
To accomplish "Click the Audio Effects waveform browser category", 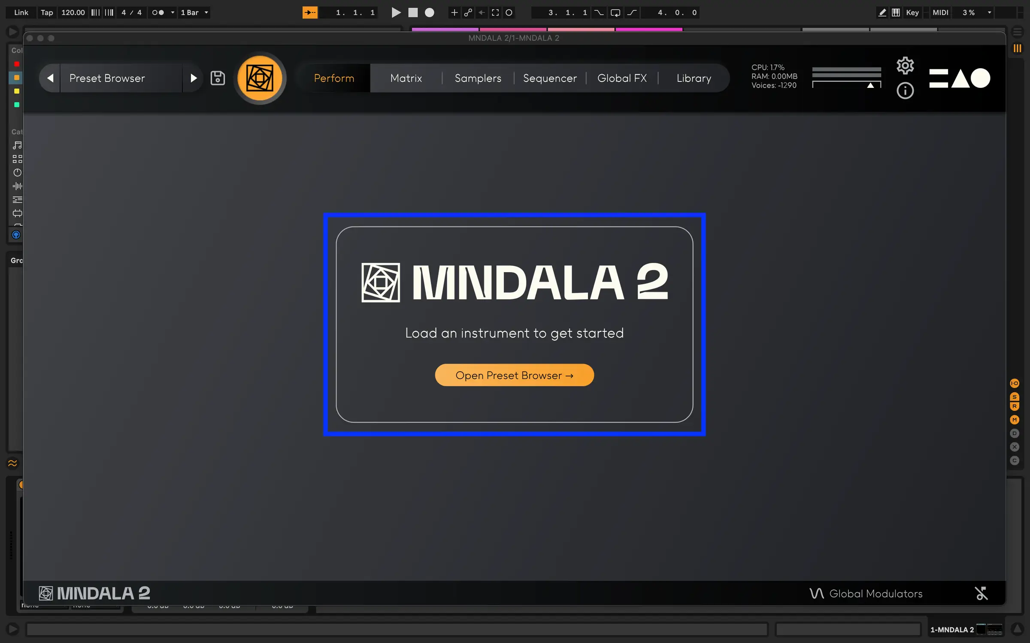I will [x=17, y=186].
